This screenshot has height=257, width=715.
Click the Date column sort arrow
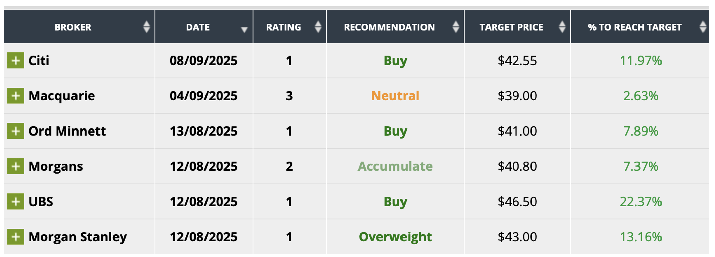[244, 30]
